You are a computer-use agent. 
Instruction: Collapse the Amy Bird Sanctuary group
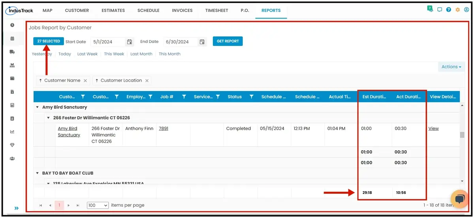[x=38, y=107]
